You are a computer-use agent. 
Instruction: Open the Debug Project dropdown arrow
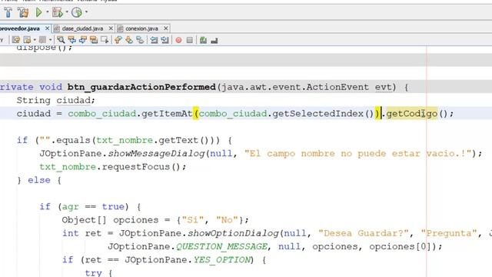67,12
